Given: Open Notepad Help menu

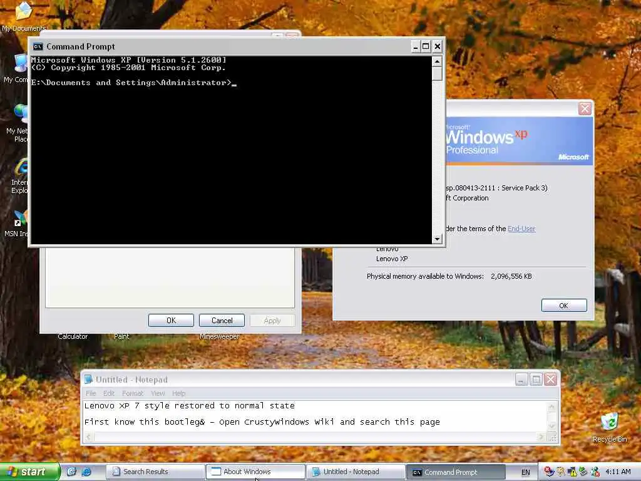Looking at the screenshot, I should click(178, 393).
